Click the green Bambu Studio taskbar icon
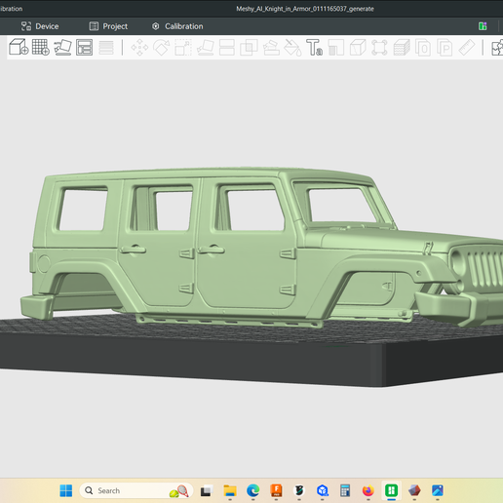503x503 pixels. pyautogui.click(x=391, y=490)
